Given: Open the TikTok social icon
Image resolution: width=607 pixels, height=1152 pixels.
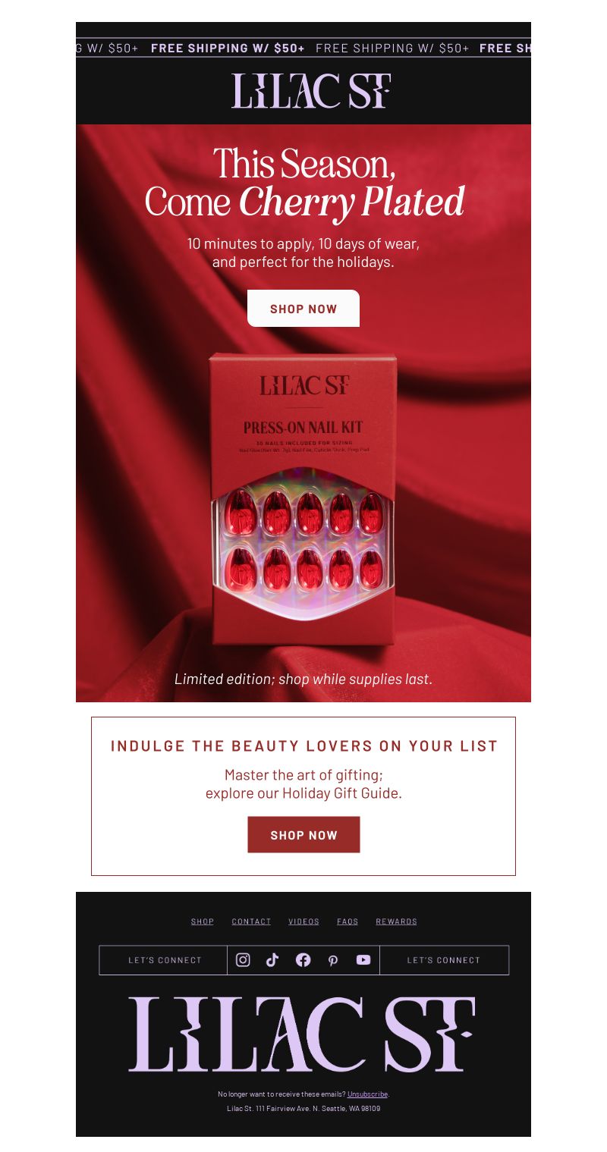Looking at the screenshot, I should coord(272,959).
